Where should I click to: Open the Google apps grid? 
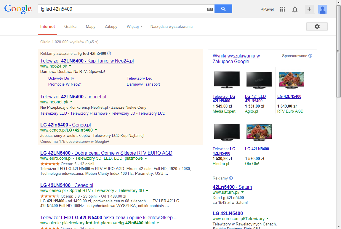pos(283,9)
